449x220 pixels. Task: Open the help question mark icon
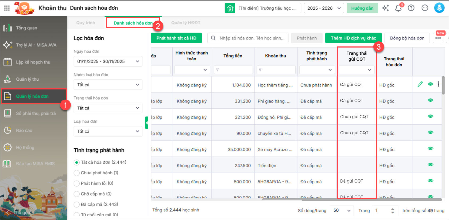pos(411,8)
